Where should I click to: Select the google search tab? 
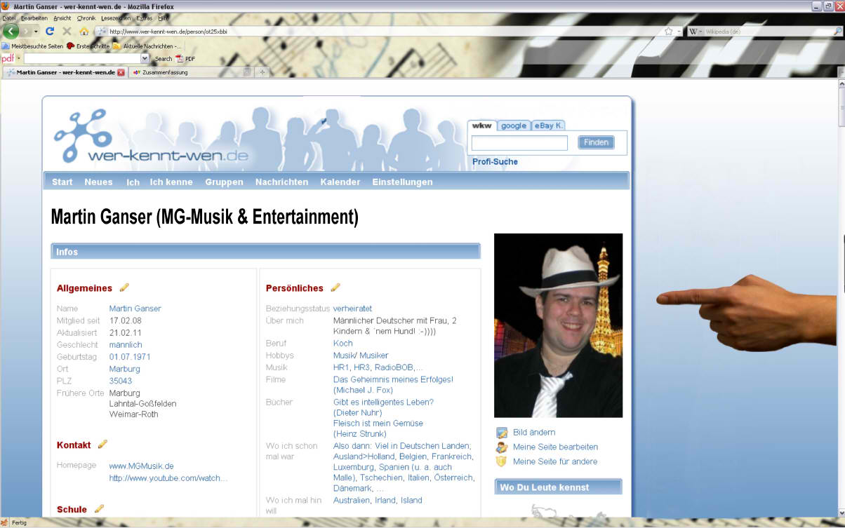click(x=513, y=126)
